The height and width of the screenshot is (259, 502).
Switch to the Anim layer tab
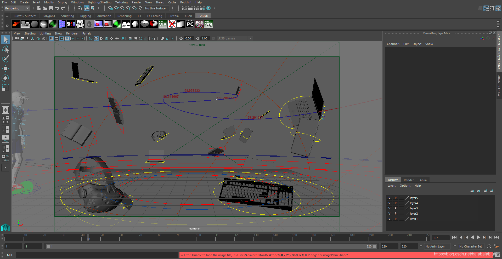(423, 180)
